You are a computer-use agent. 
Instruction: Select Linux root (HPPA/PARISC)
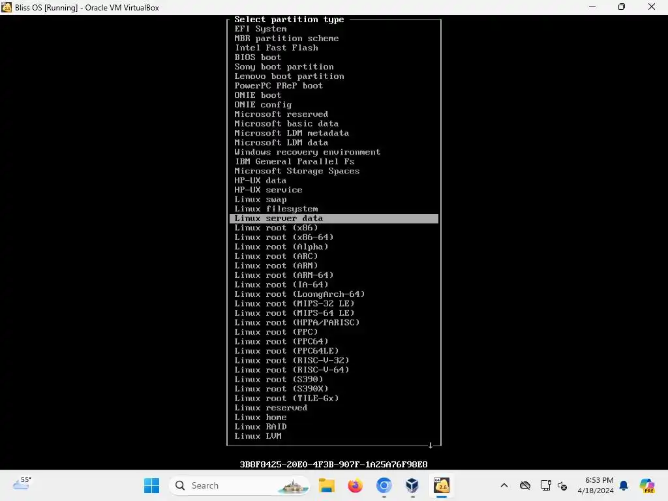click(x=297, y=322)
